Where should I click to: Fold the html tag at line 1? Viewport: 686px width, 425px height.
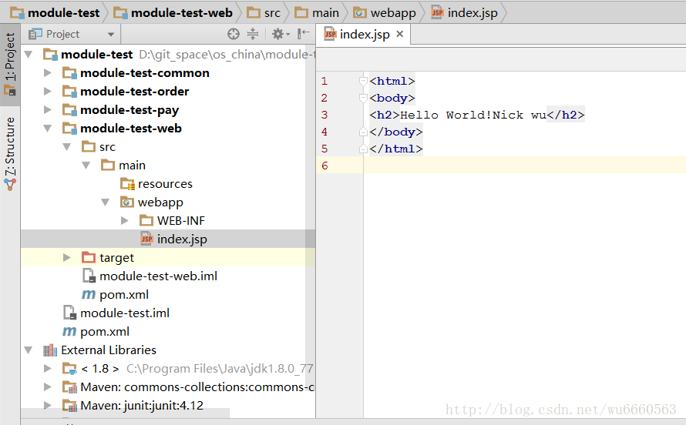(363, 81)
